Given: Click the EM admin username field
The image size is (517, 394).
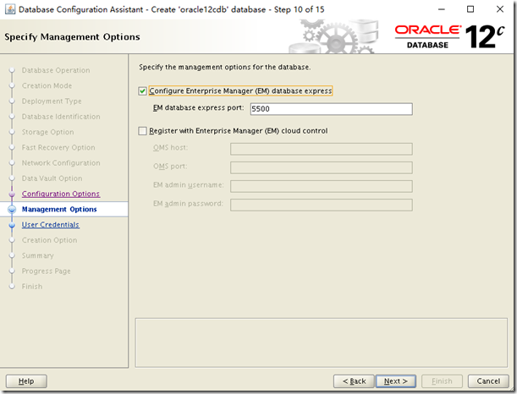Looking at the screenshot, I should pos(322,186).
